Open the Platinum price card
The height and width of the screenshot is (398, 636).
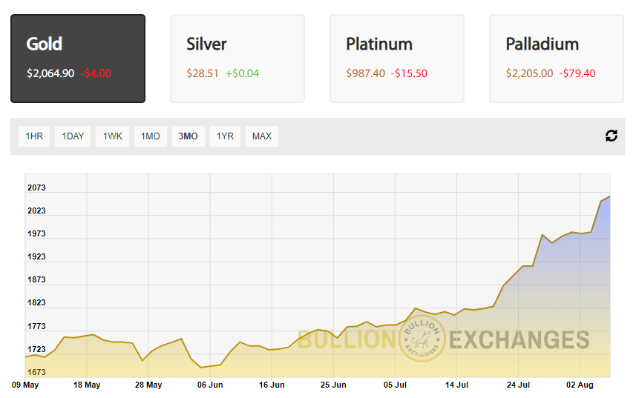397,59
